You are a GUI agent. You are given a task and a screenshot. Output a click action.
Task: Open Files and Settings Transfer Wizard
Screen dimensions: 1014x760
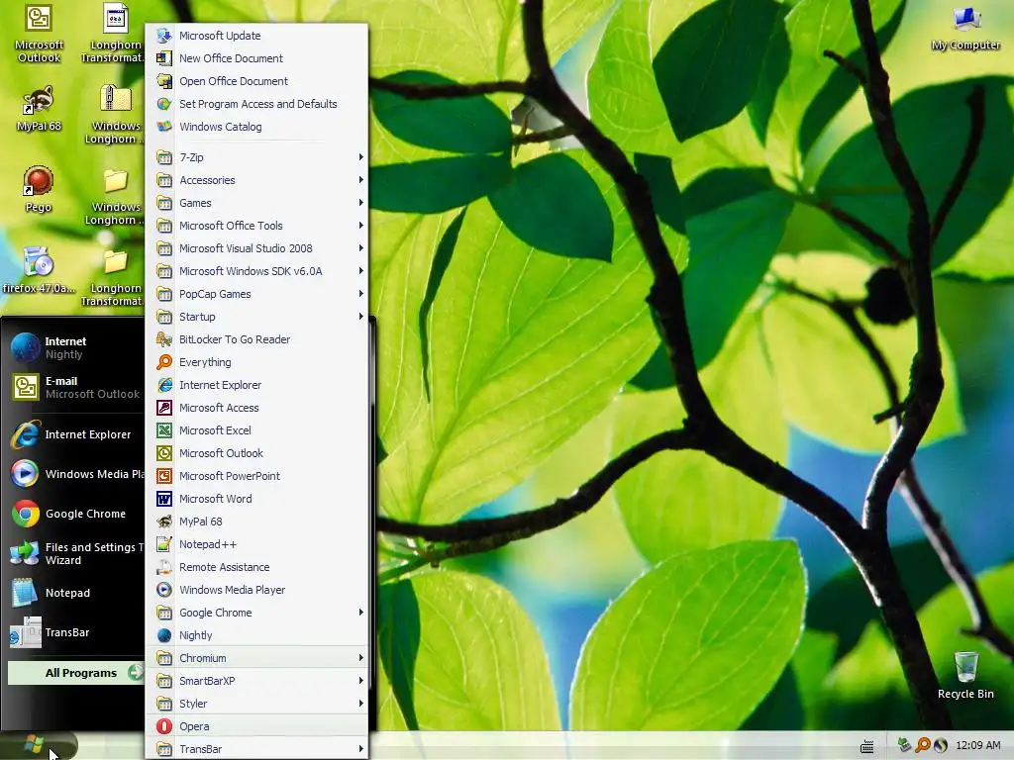74,554
